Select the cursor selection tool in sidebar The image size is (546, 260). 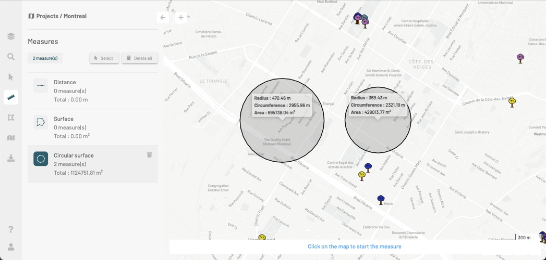(11, 77)
